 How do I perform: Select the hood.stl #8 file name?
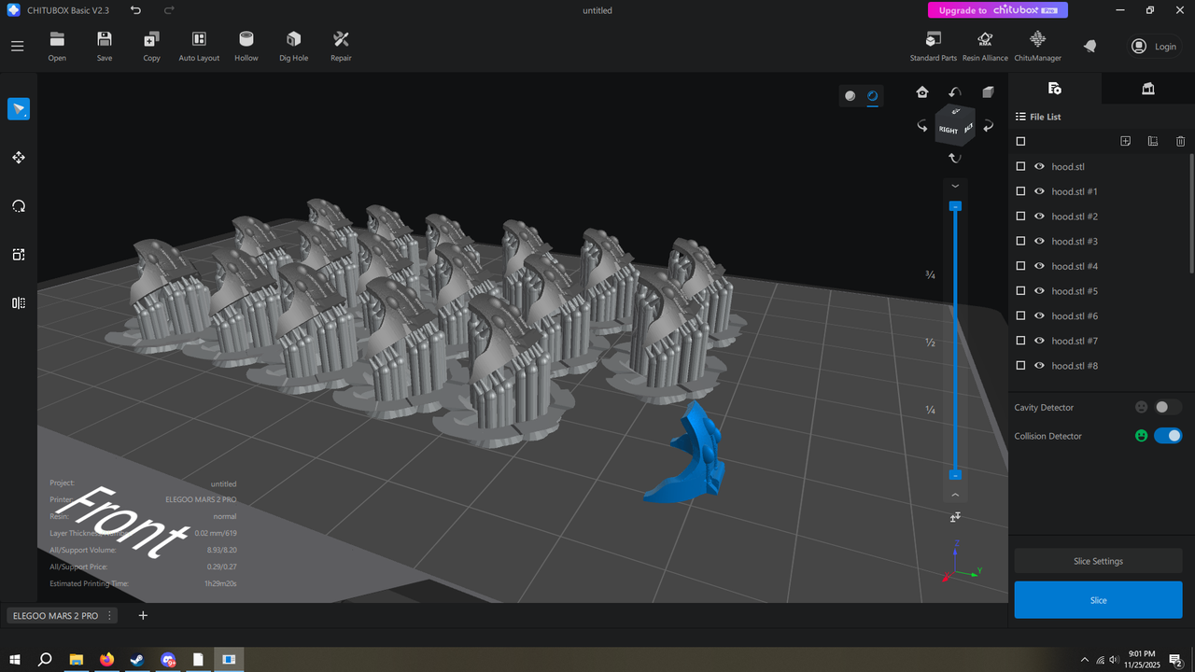[x=1075, y=366]
